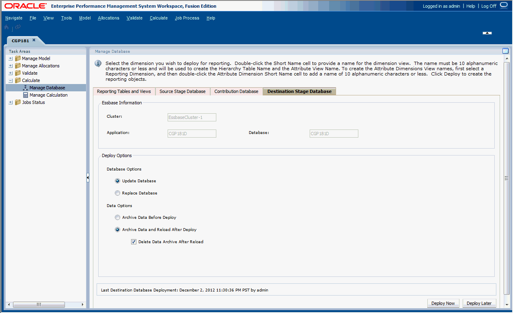This screenshot has height=313, width=513.
Task: Click the Last Destination Database Deployment text
Action: (185, 290)
